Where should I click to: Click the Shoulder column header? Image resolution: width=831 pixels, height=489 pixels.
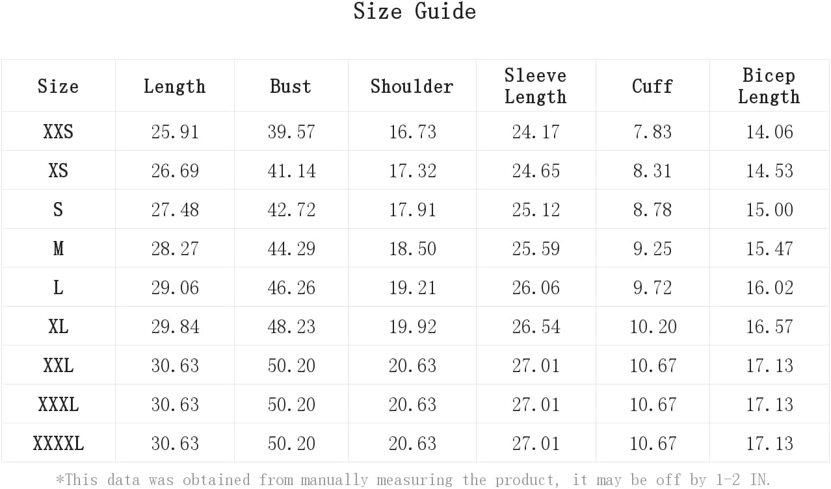(412, 86)
